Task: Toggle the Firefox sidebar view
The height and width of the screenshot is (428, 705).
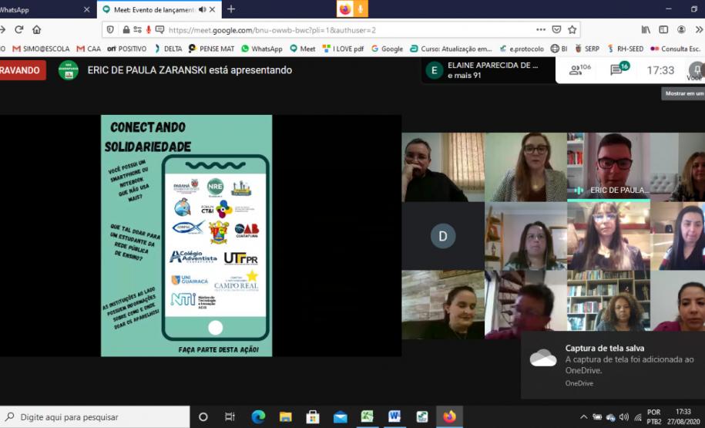Action: tap(663, 30)
